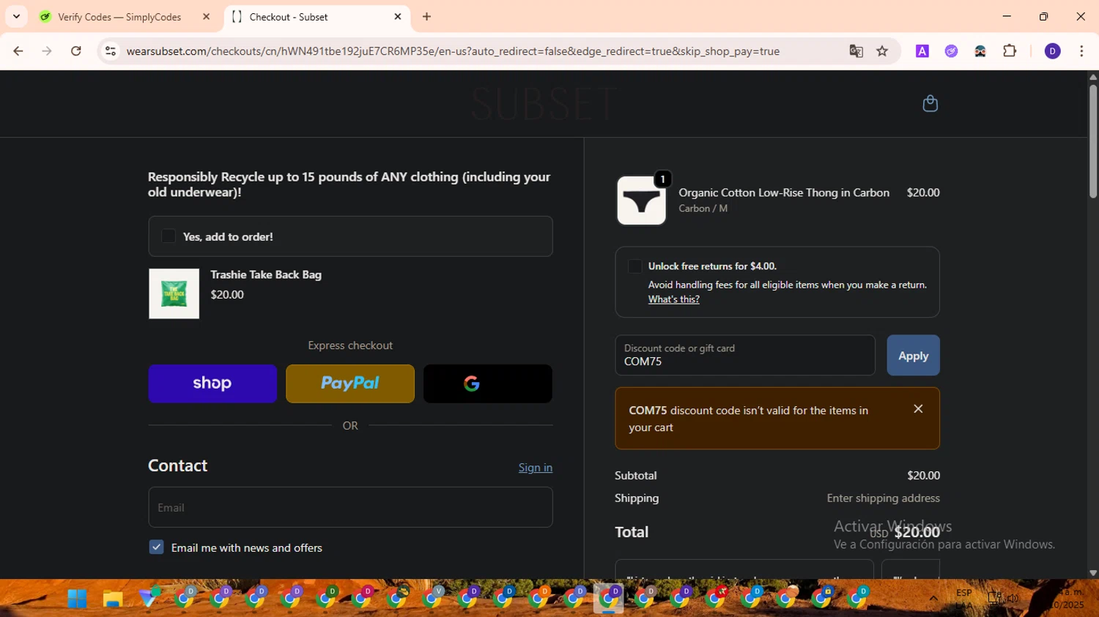Screen dimensions: 1099x617
Task: Focus the Email contact field
Action: pos(350,507)
